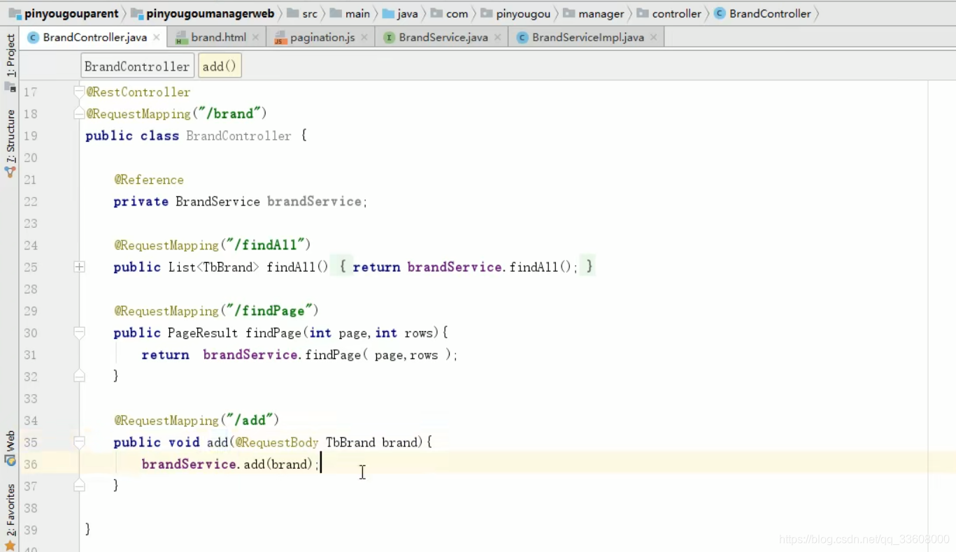The height and width of the screenshot is (552, 956).
Task: Open the BrandController.java editor tab
Action: (94, 38)
